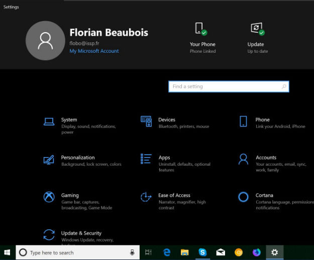Click the Florian Beaubois name heading
This screenshot has width=314, height=260.
pos(109,33)
